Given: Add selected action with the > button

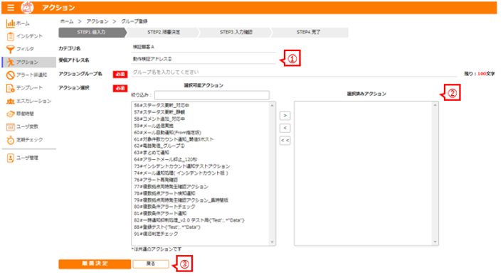Looking at the screenshot, I should [285, 115].
